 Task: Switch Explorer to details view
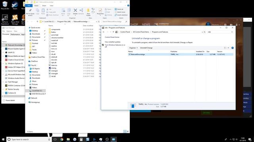pos(125,131)
